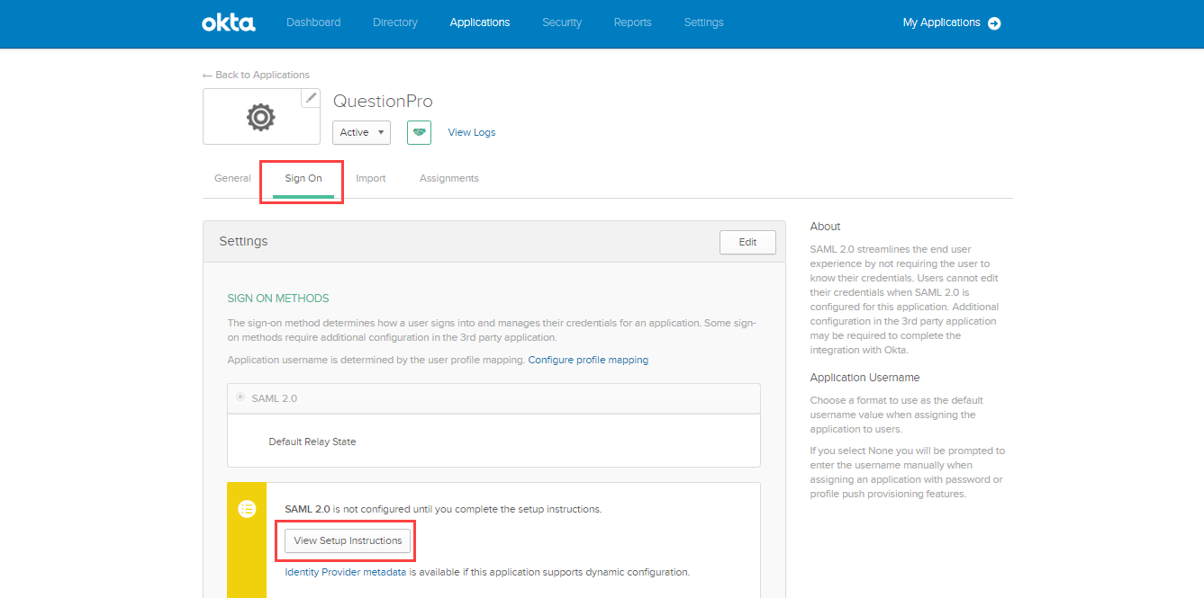The height and width of the screenshot is (598, 1204).
Task: Open the Directory menu
Action: (395, 22)
